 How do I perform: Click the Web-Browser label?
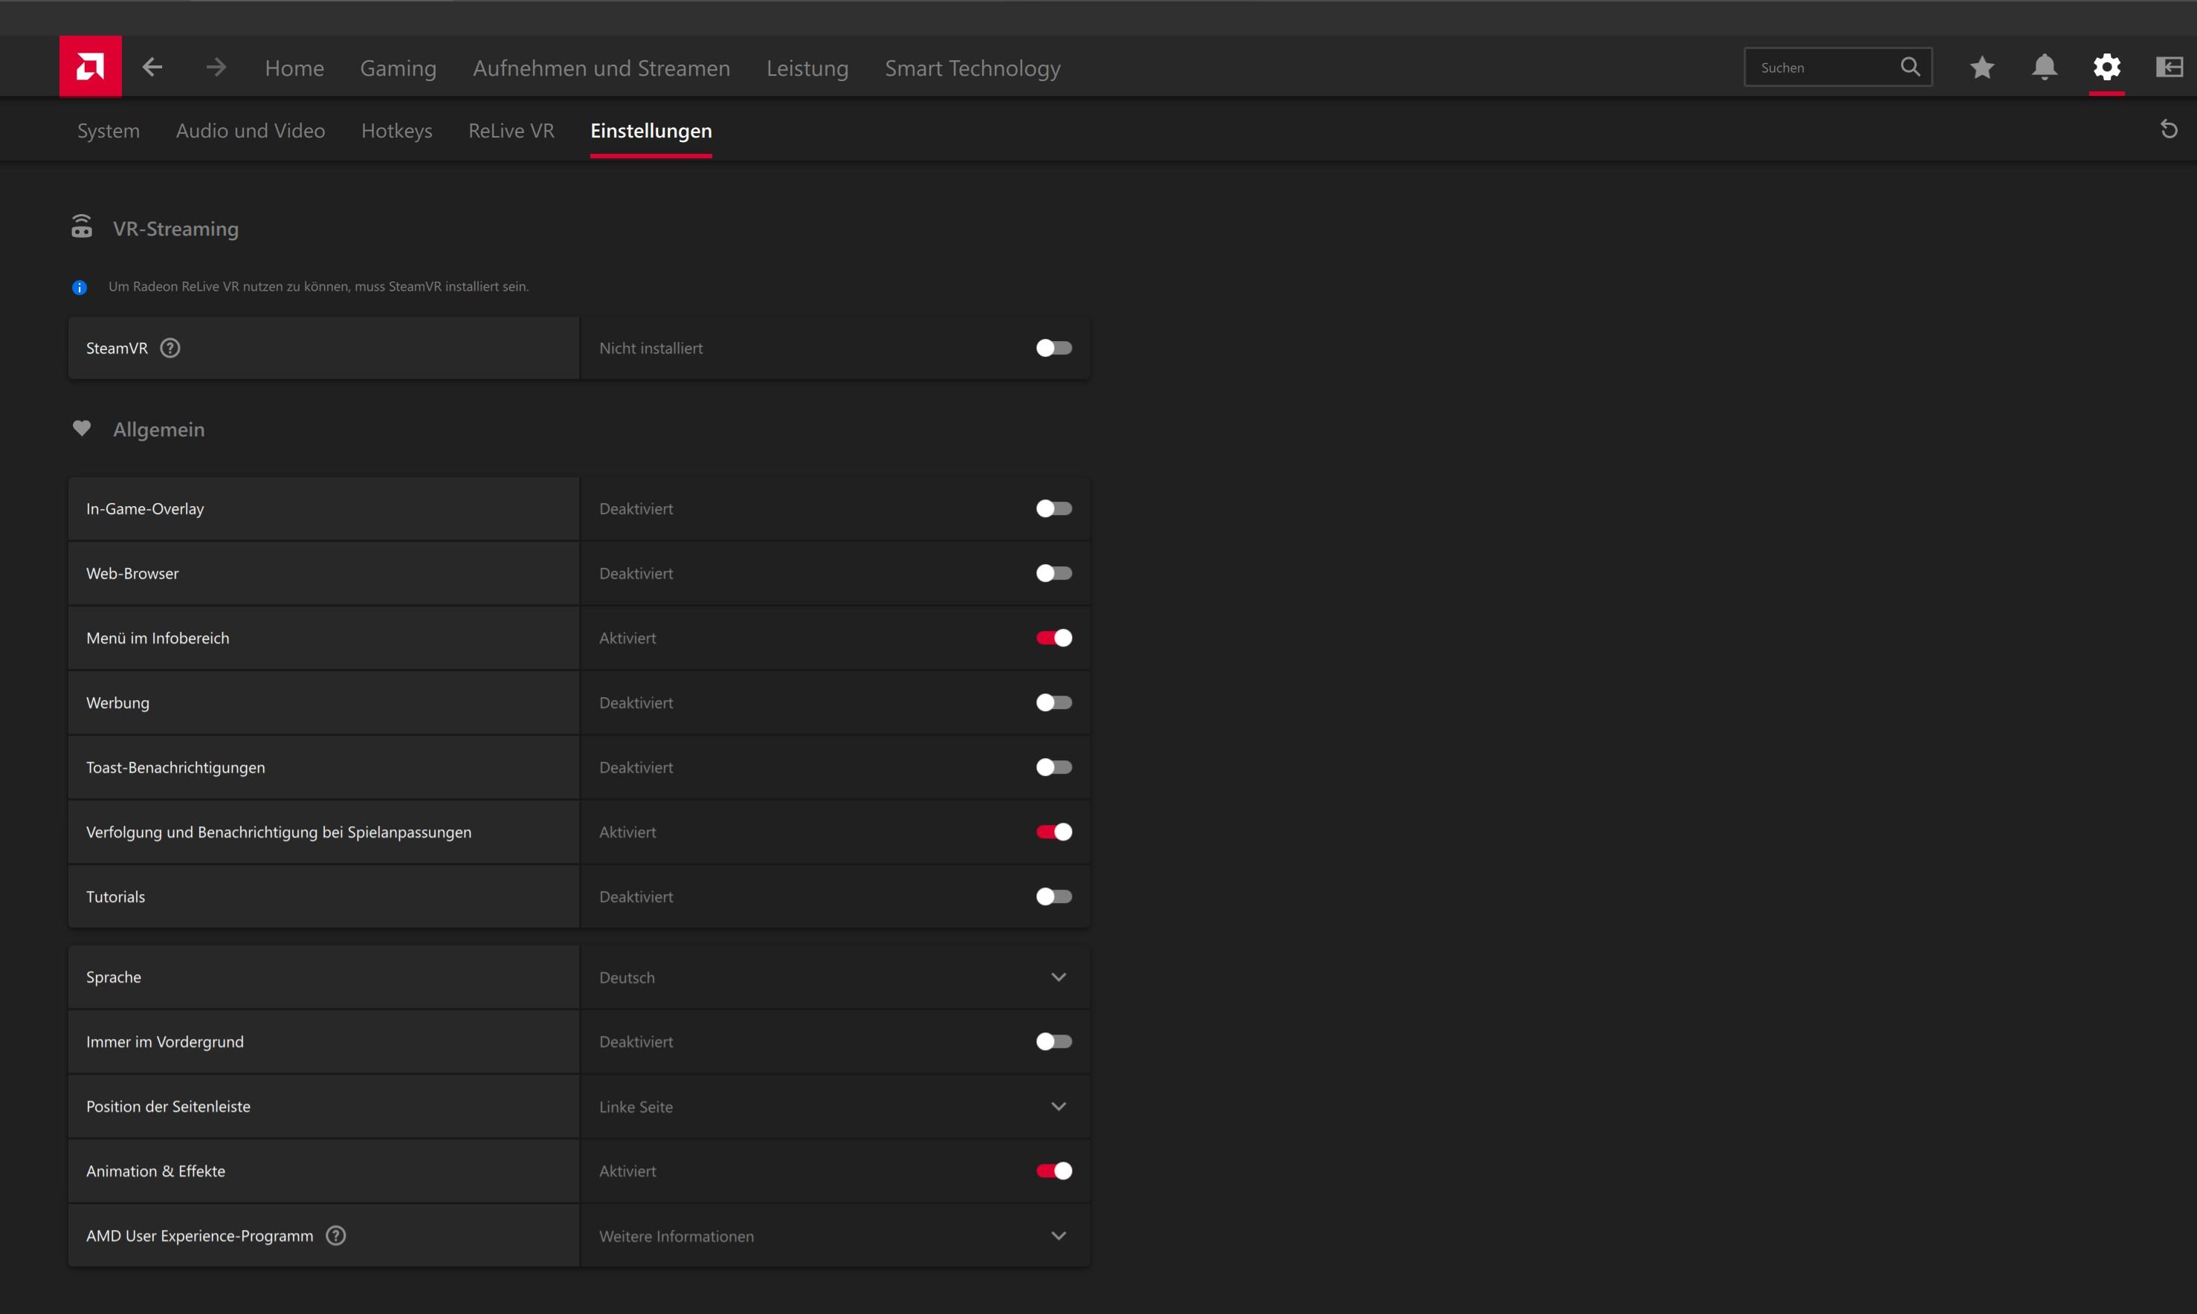(132, 573)
